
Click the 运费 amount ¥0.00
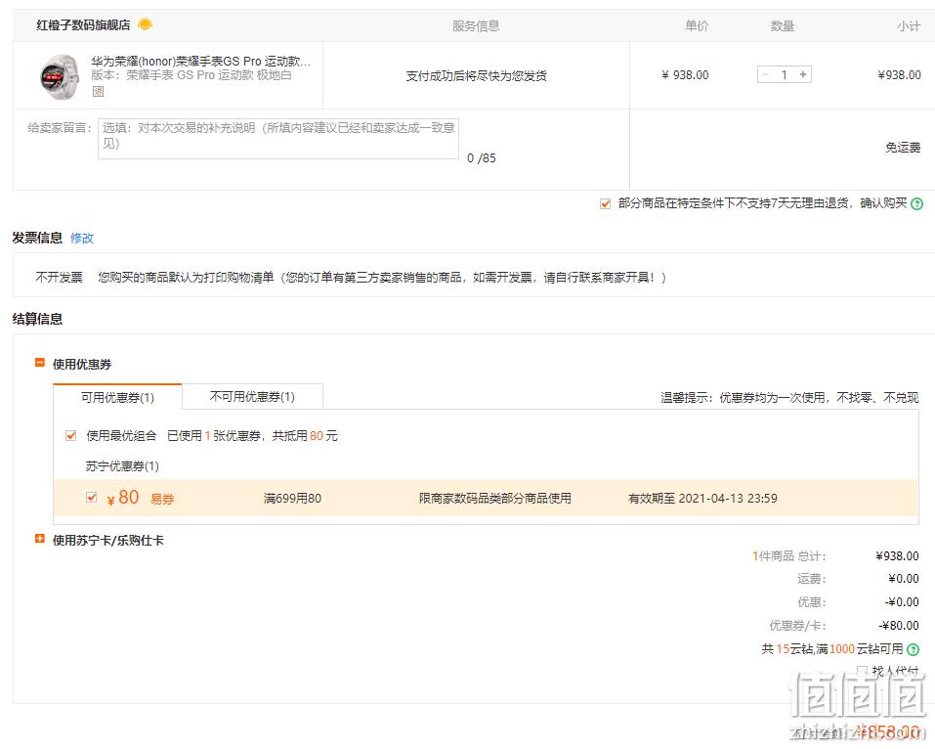click(904, 578)
